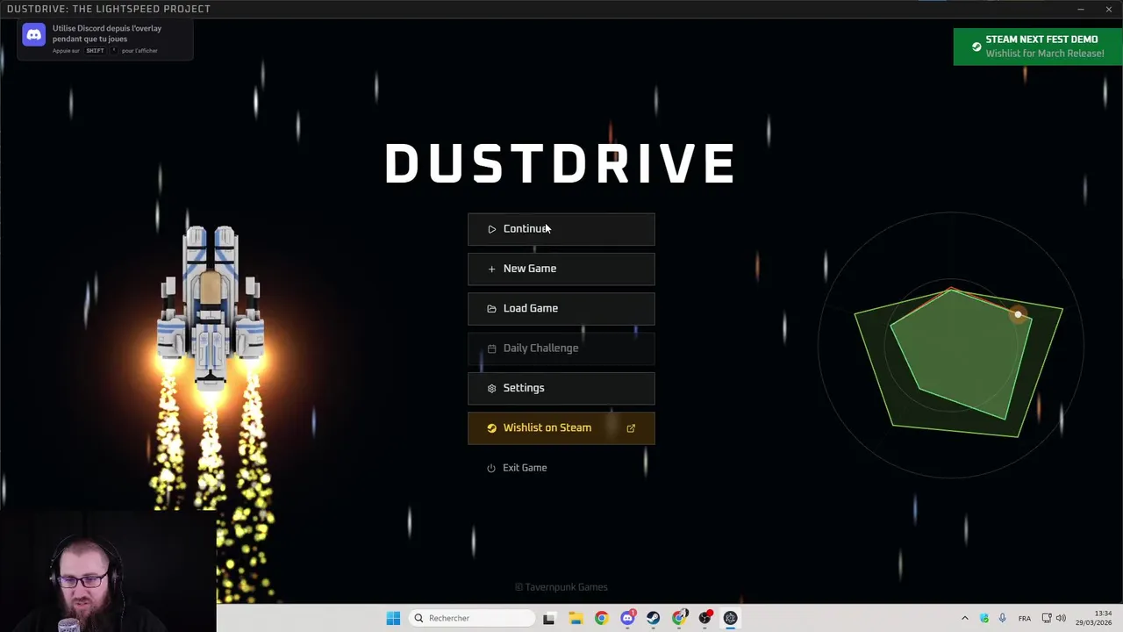The image size is (1123, 632).
Task: Click the Tavernpunk Games credit text
Action: (x=561, y=587)
